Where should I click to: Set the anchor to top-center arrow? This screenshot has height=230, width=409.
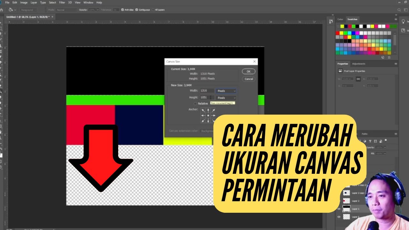(208, 111)
